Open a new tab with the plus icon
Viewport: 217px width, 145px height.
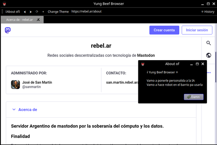43,12
